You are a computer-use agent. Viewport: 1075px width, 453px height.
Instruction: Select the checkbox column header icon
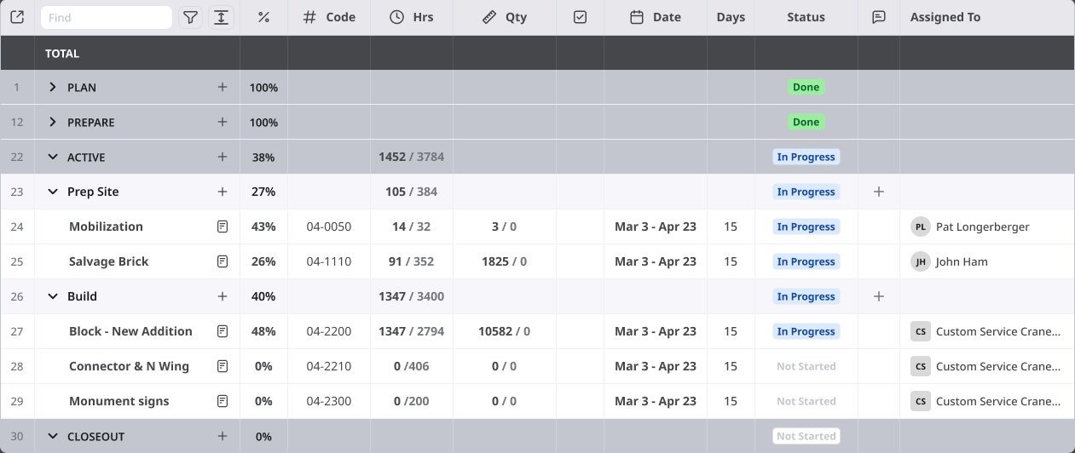point(581,17)
